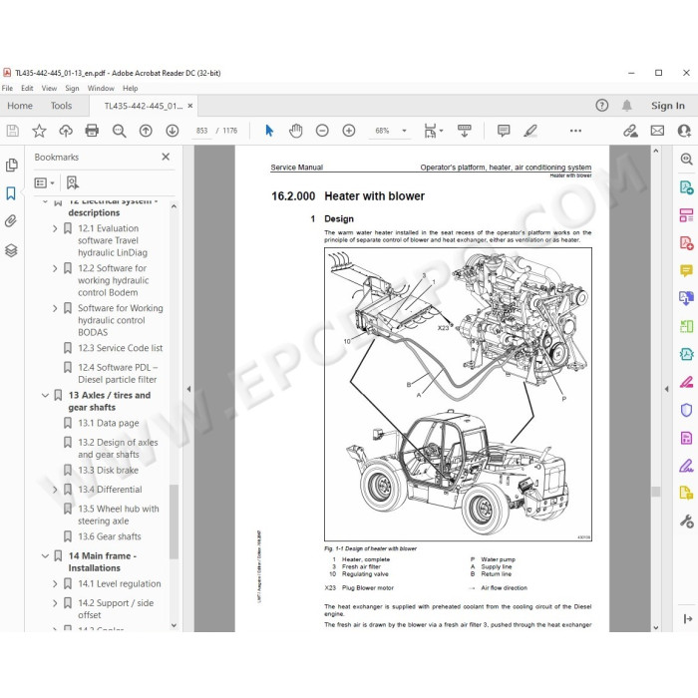Open bookmark 12.4 Software PDL Diesel particle filter
698x698 pixels.
[x=118, y=374]
